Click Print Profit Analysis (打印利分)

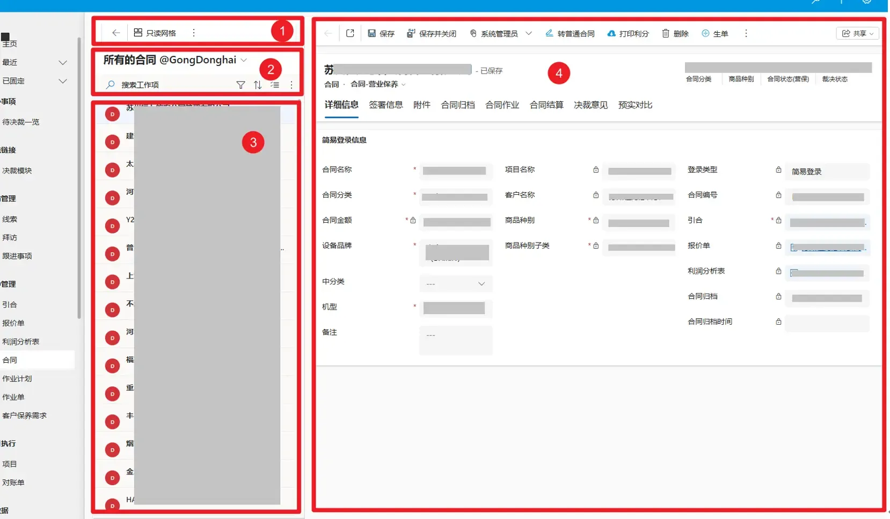[x=628, y=33]
